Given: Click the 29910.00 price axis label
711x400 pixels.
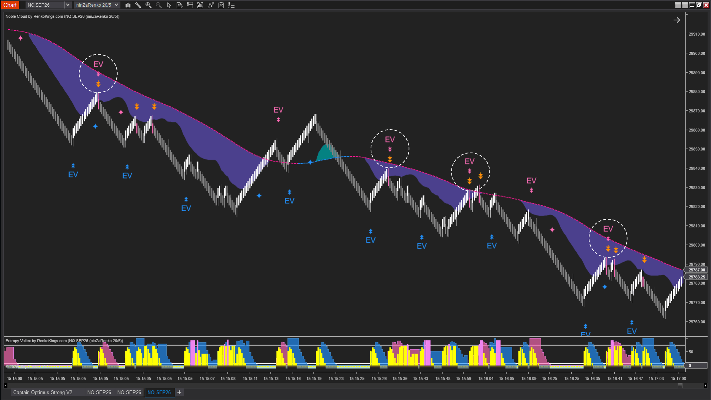Looking at the screenshot, I should coord(697,34).
